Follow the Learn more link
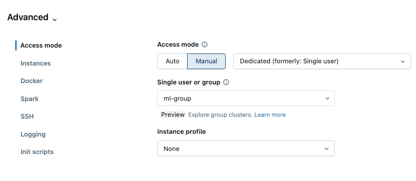 270,115
